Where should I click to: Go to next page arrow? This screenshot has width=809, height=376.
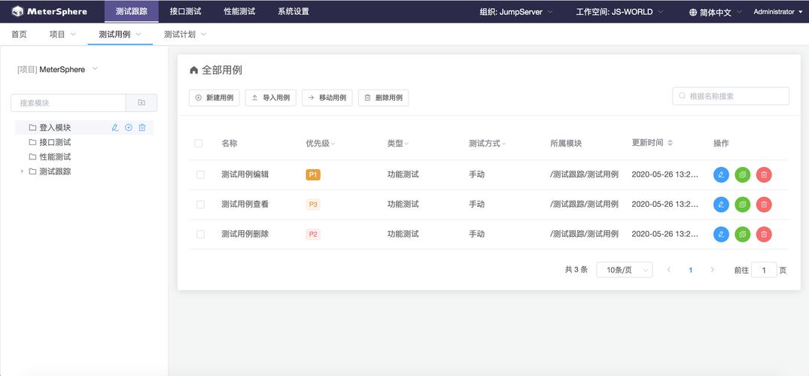713,270
